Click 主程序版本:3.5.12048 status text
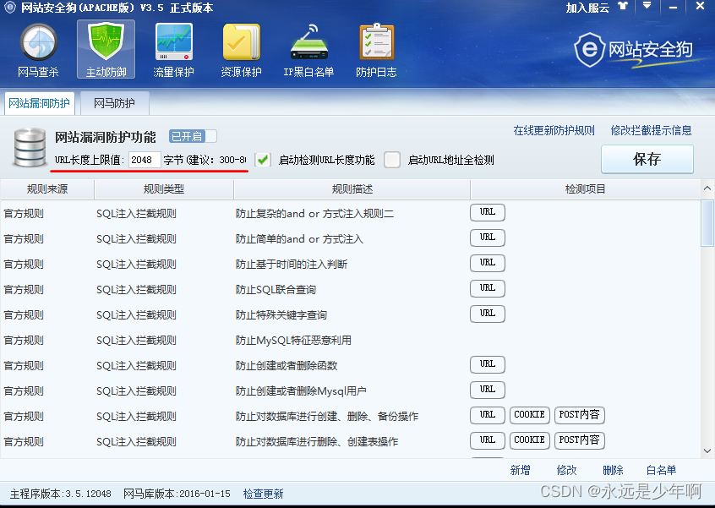Image resolution: width=715 pixels, height=508 pixels. coord(61,494)
